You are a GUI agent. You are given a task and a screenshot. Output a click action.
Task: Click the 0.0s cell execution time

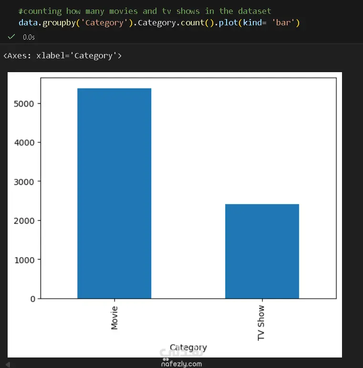[x=29, y=37]
